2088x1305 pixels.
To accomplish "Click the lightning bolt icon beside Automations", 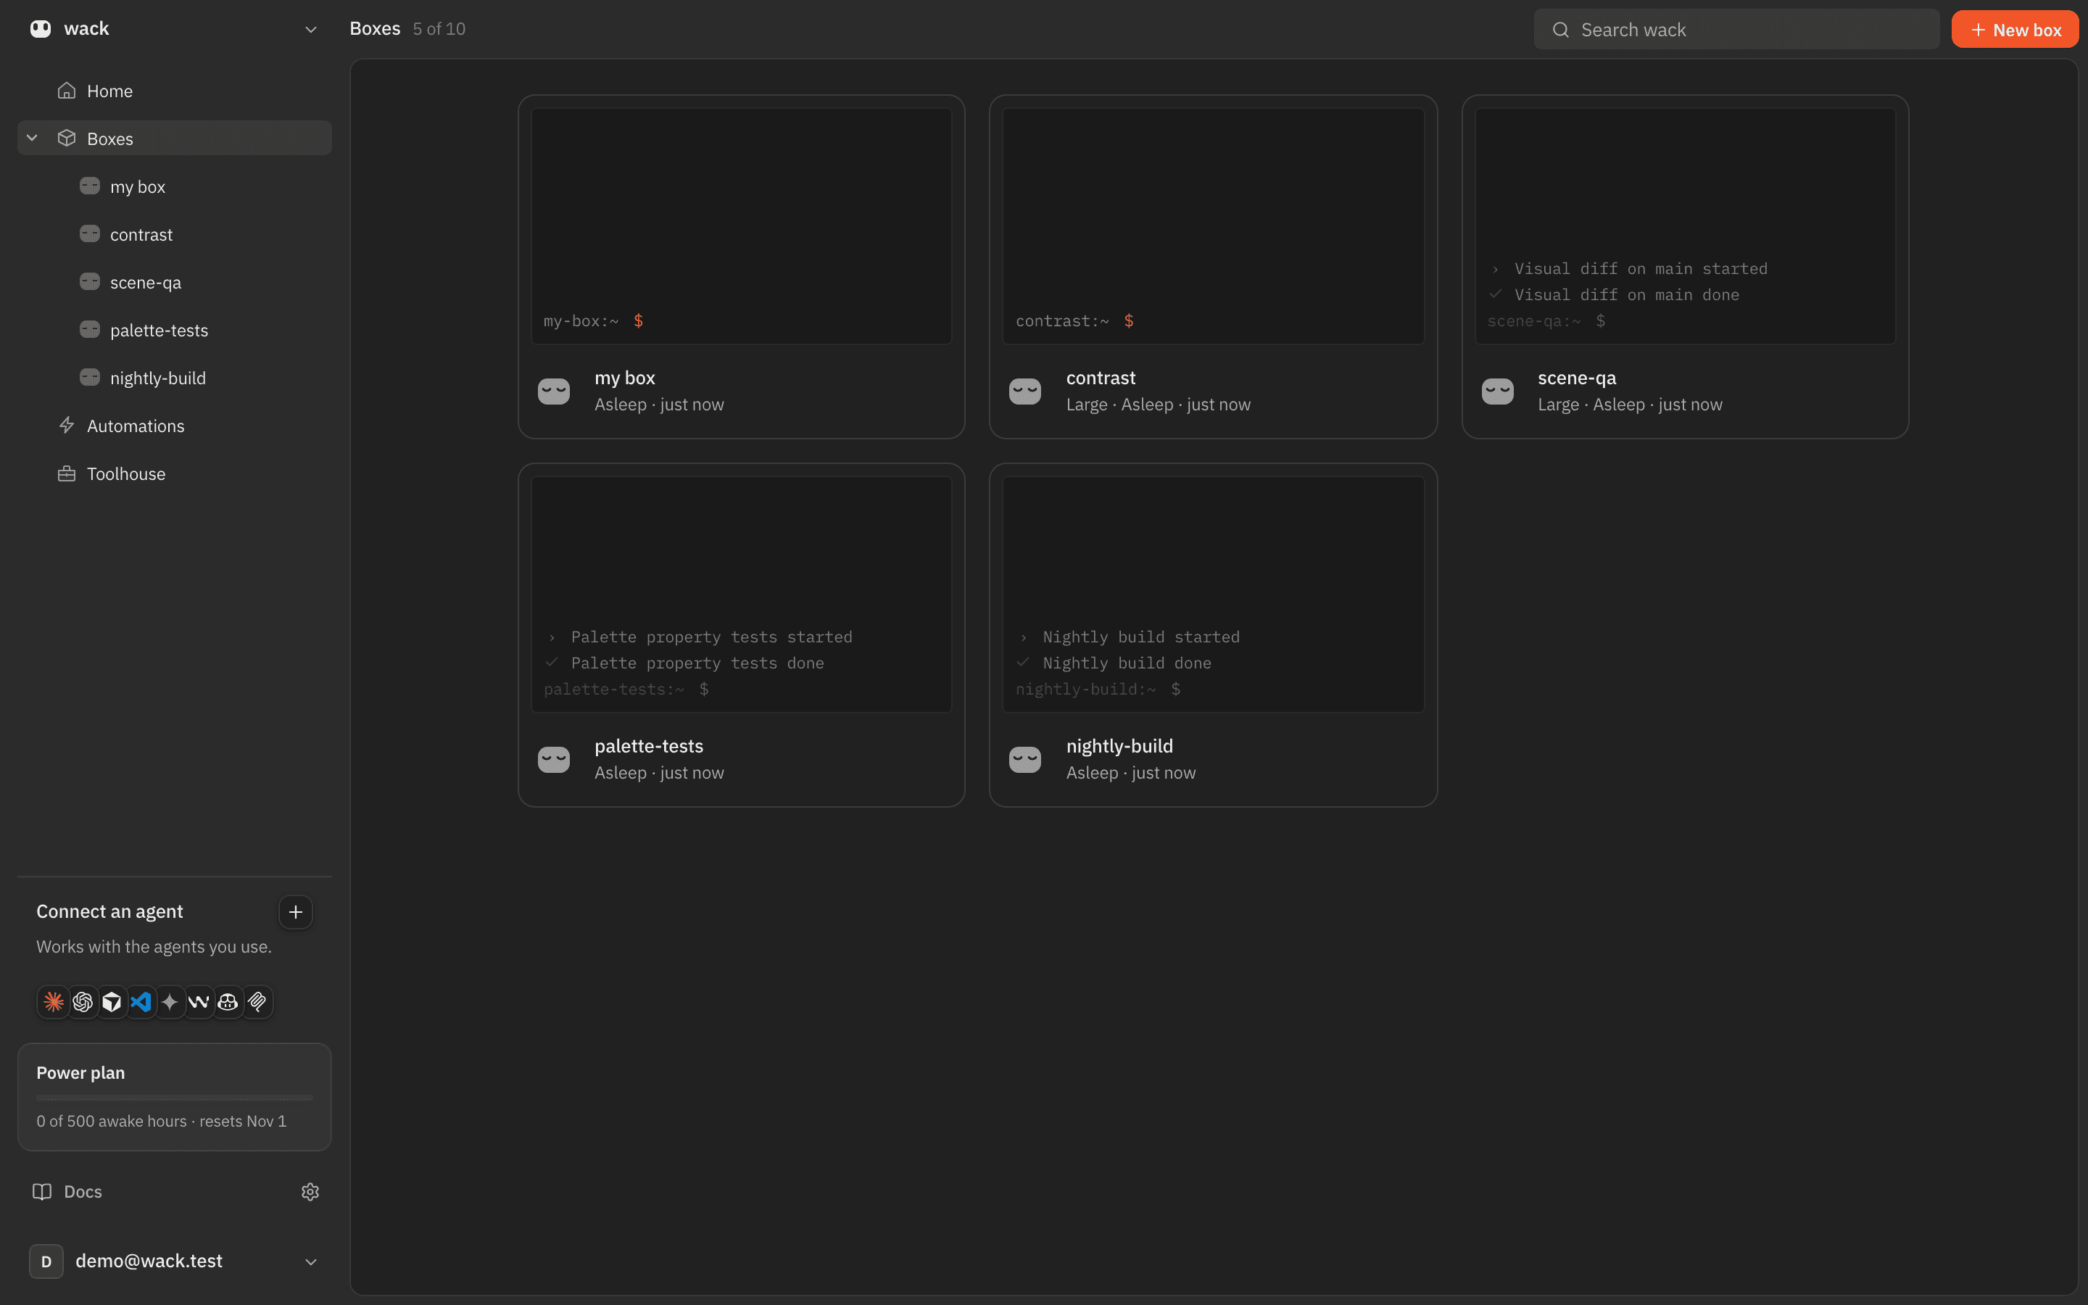I will pos(67,426).
